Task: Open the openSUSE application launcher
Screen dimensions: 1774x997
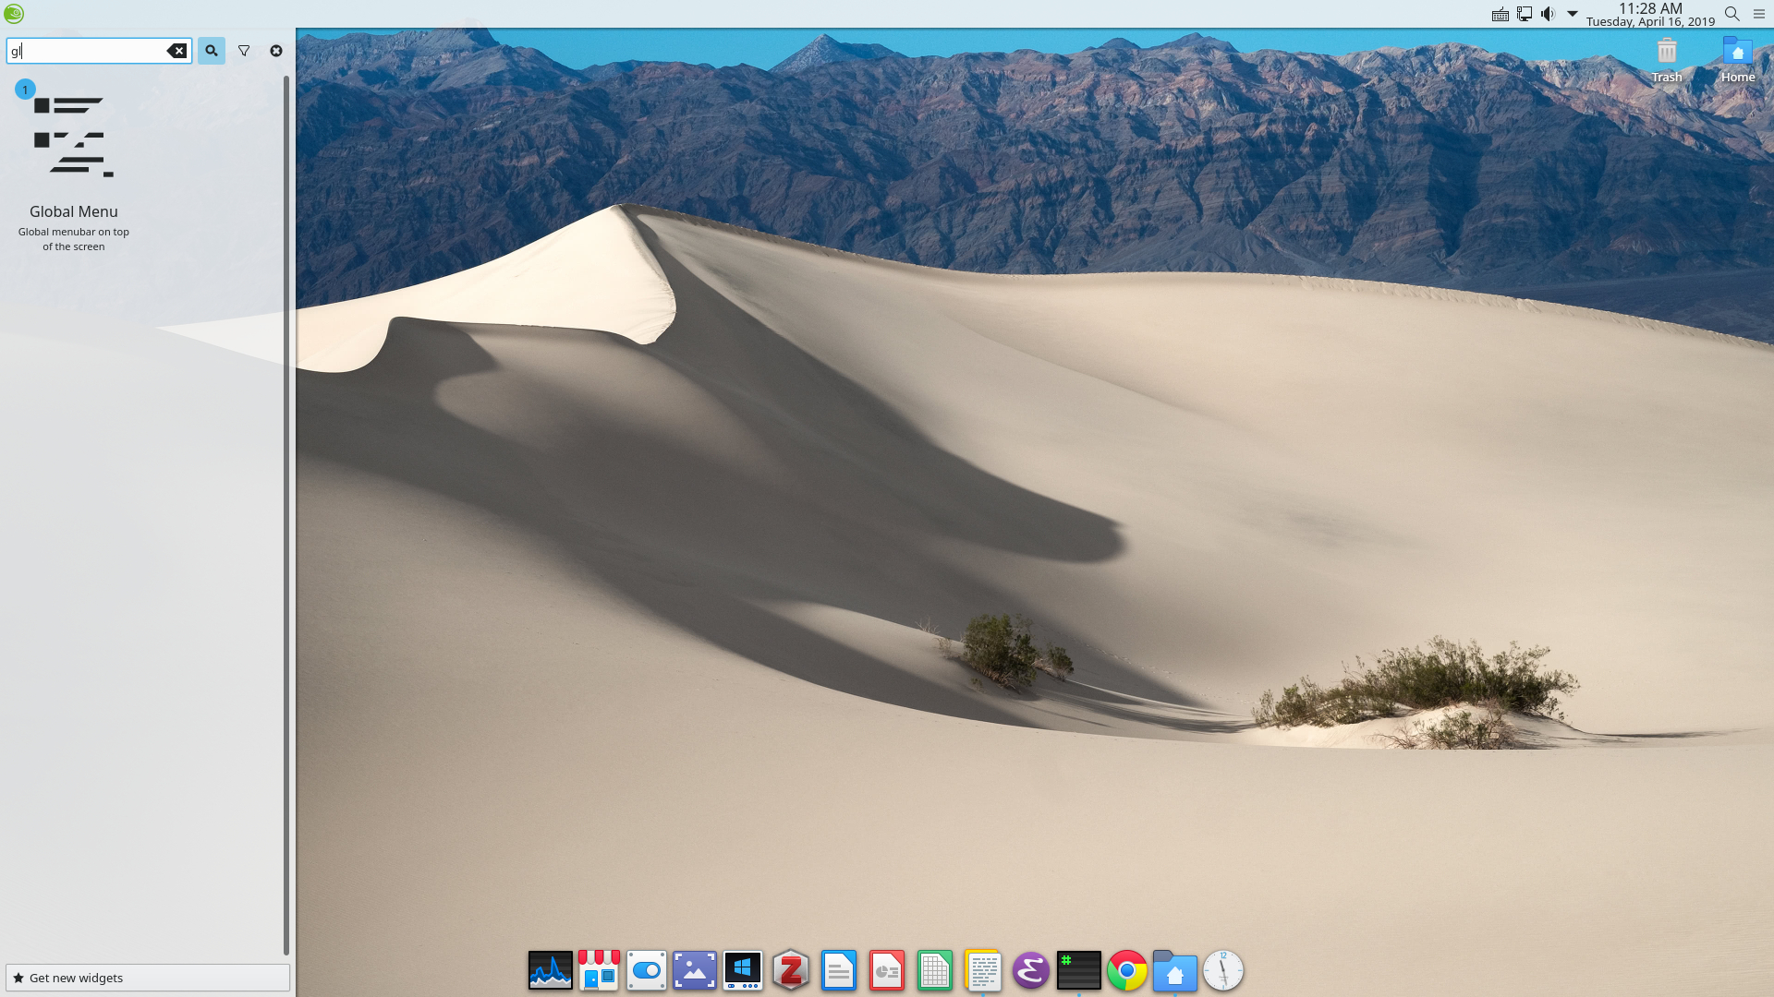Action: [x=14, y=14]
